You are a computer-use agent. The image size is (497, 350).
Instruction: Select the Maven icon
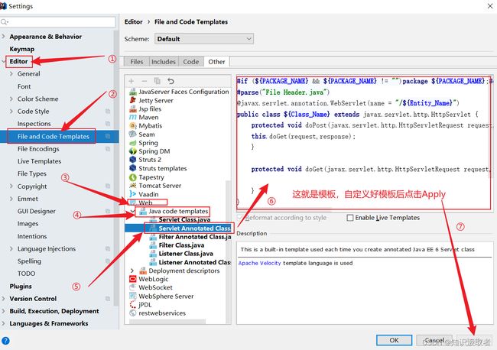pyautogui.click(x=133, y=117)
